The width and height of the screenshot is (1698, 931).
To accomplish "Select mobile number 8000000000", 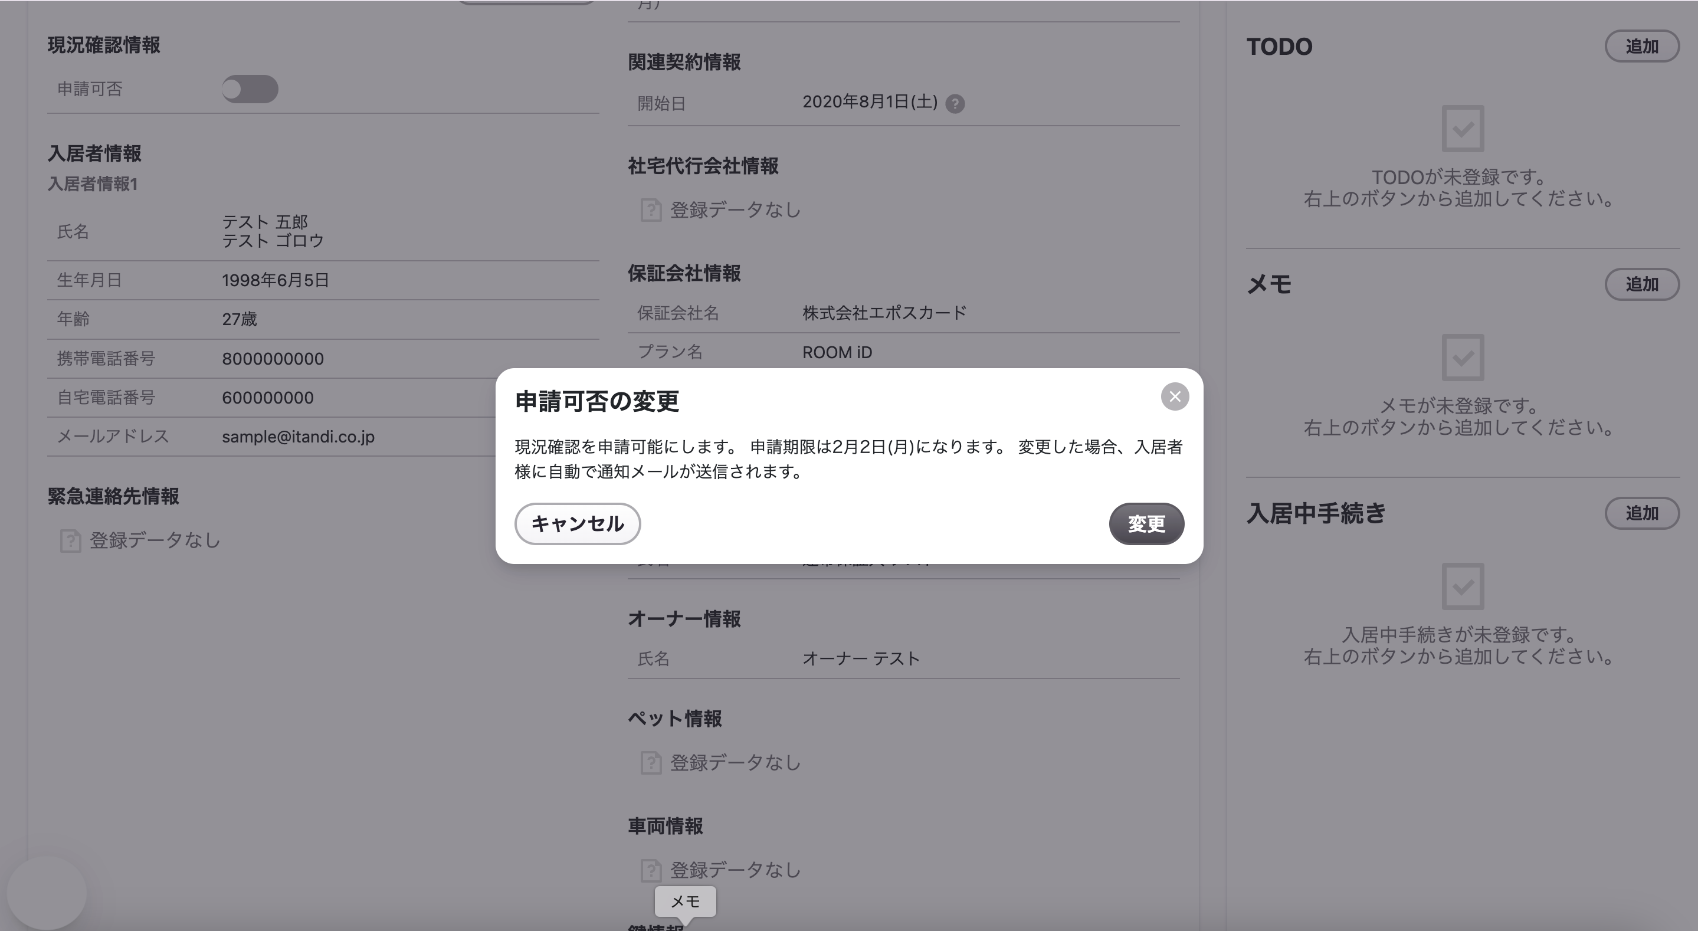I will [x=273, y=359].
